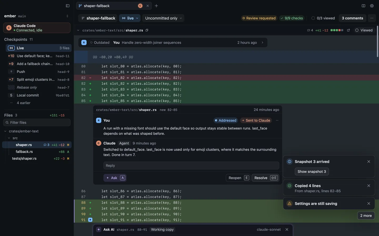Toggle the 0/3 viewed indicator
The width and height of the screenshot is (379, 236).
coord(323,18)
